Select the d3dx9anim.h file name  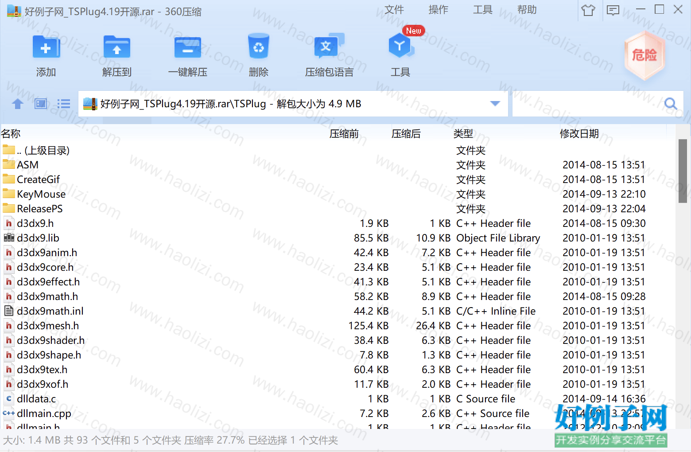pos(47,252)
